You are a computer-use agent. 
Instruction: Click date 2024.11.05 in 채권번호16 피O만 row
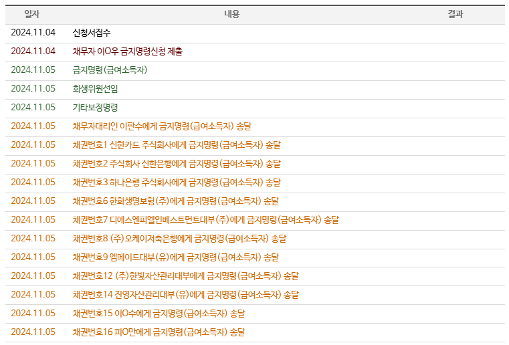click(x=33, y=332)
